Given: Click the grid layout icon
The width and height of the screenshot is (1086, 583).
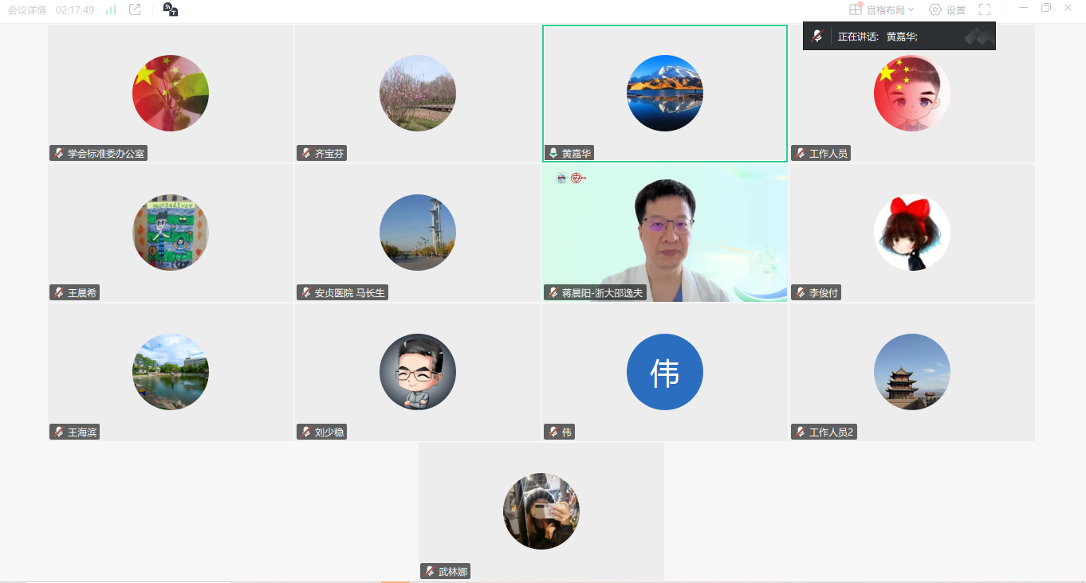Looking at the screenshot, I should pyautogui.click(x=856, y=10).
